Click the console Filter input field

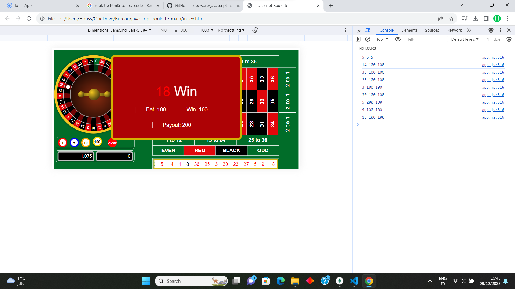427,39
